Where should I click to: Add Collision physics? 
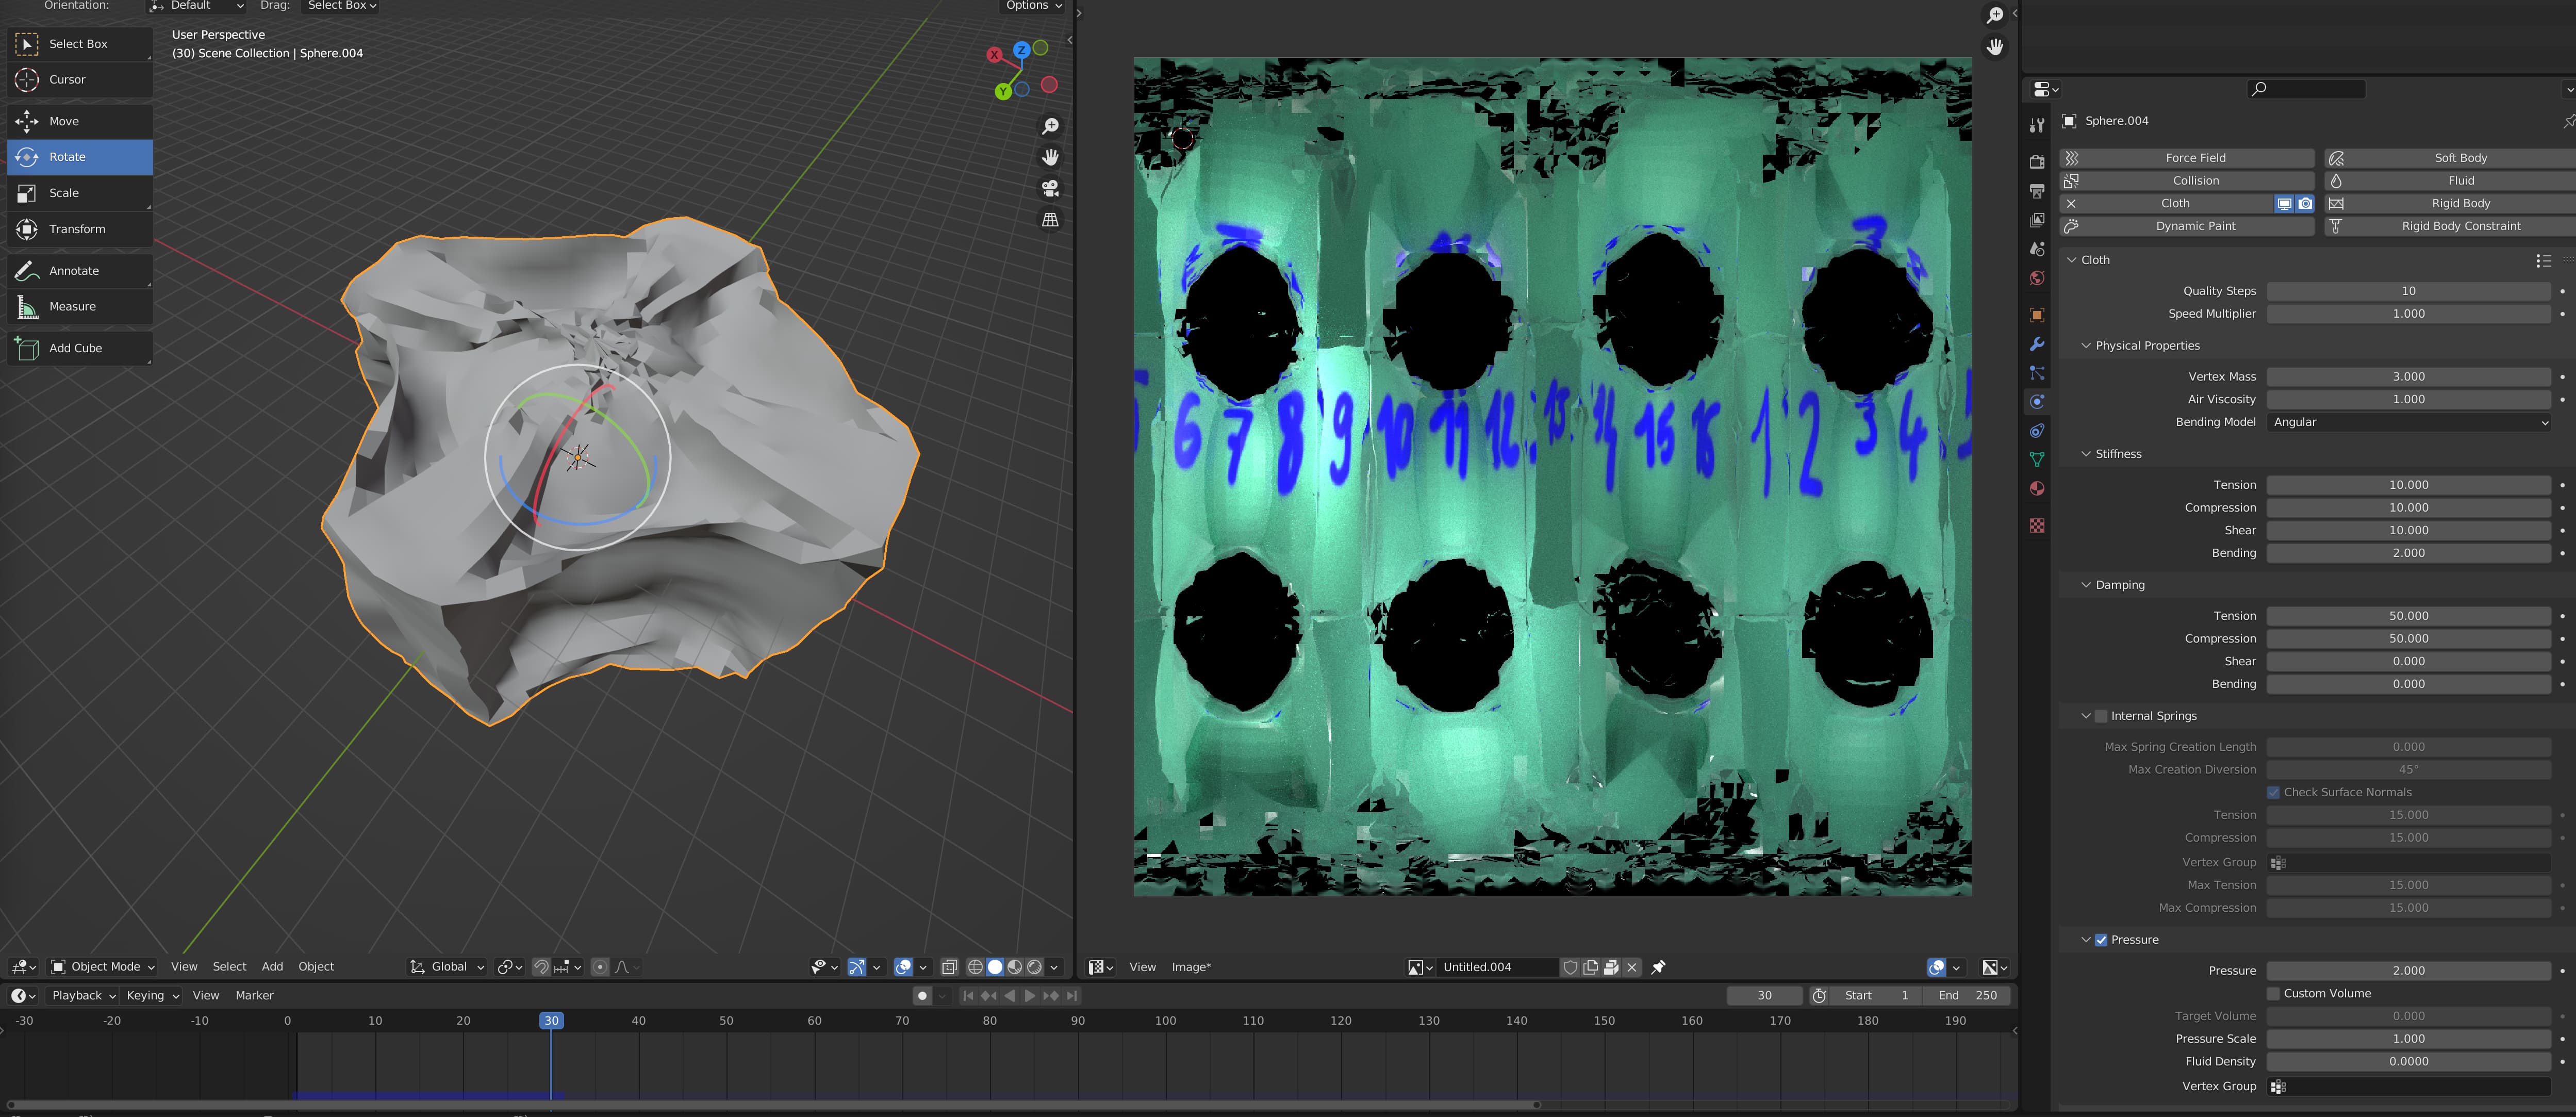(2187, 181)
